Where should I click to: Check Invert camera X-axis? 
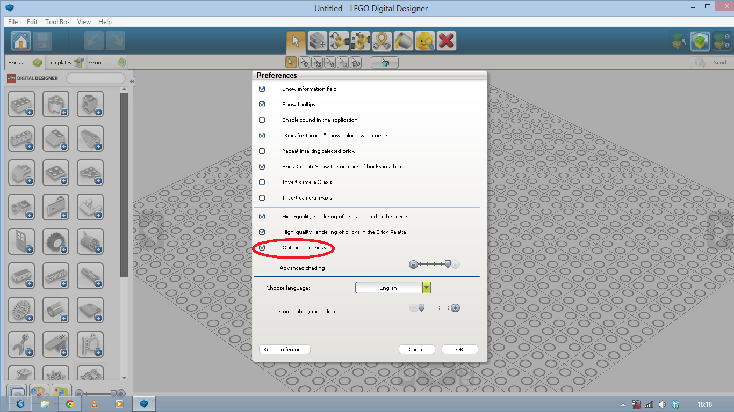(x=262, y=182)
